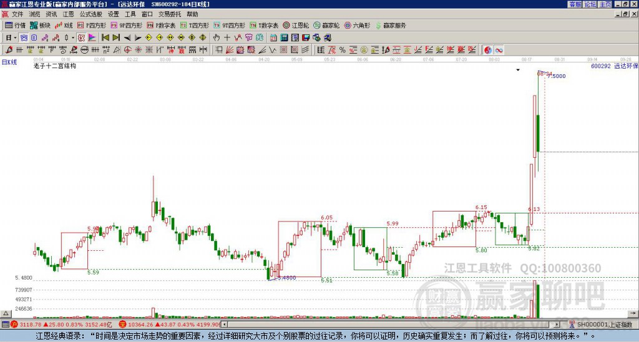Open the 板块 sector view

40,25
